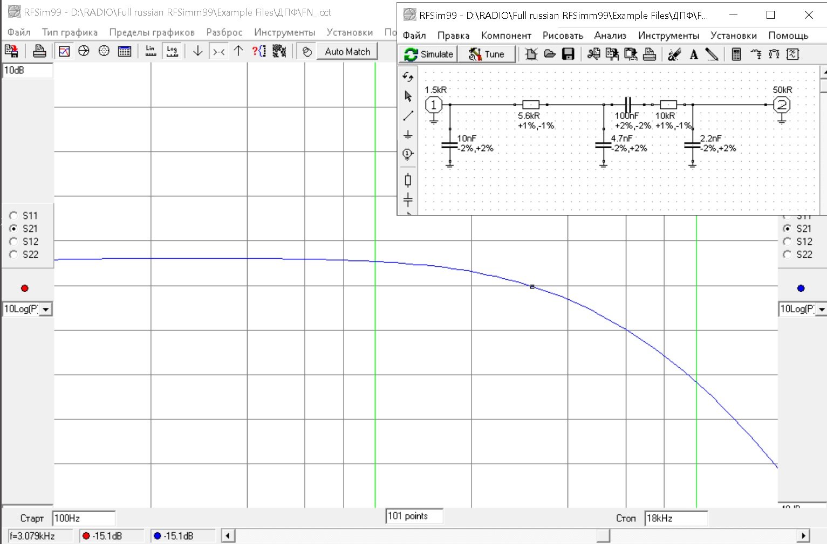
Task: Select the wire drawing tool in palette
Action: [408, 115]
